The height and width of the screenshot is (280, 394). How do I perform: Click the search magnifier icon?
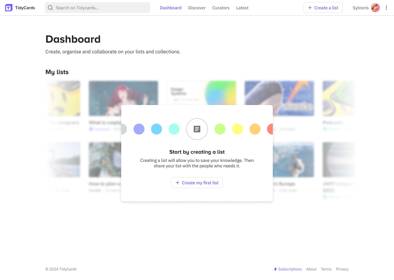[x=50, y=8]
